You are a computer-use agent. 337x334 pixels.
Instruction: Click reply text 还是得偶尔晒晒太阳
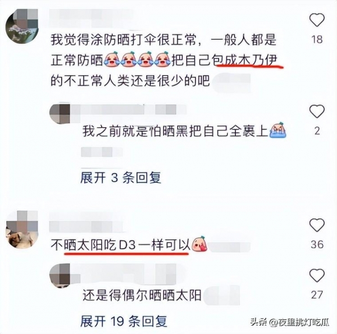142,295
